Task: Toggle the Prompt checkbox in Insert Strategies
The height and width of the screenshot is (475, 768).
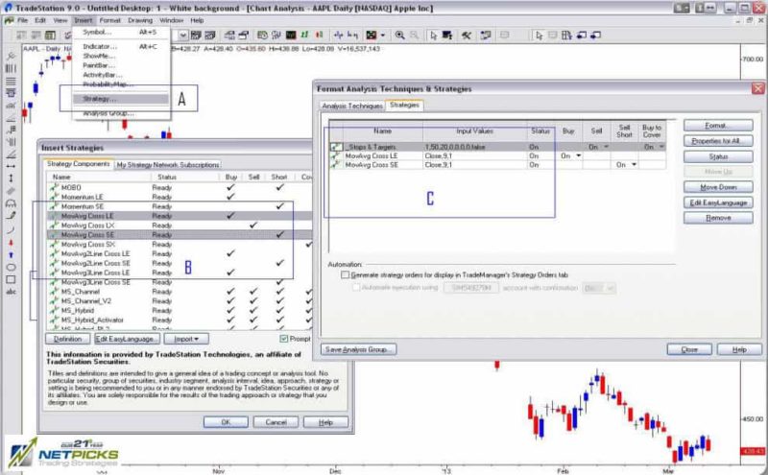Action: (283, 339)
